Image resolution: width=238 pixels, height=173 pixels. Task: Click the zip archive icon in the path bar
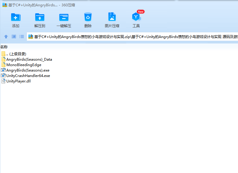coord(31,37)
